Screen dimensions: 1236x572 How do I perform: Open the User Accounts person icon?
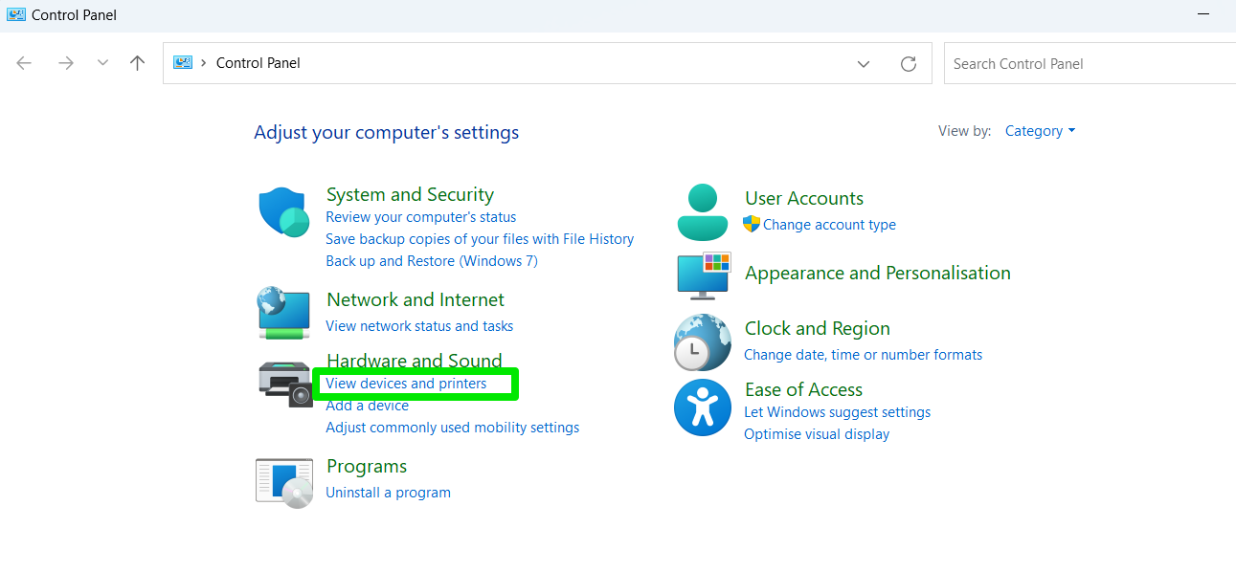pos(703,211)
